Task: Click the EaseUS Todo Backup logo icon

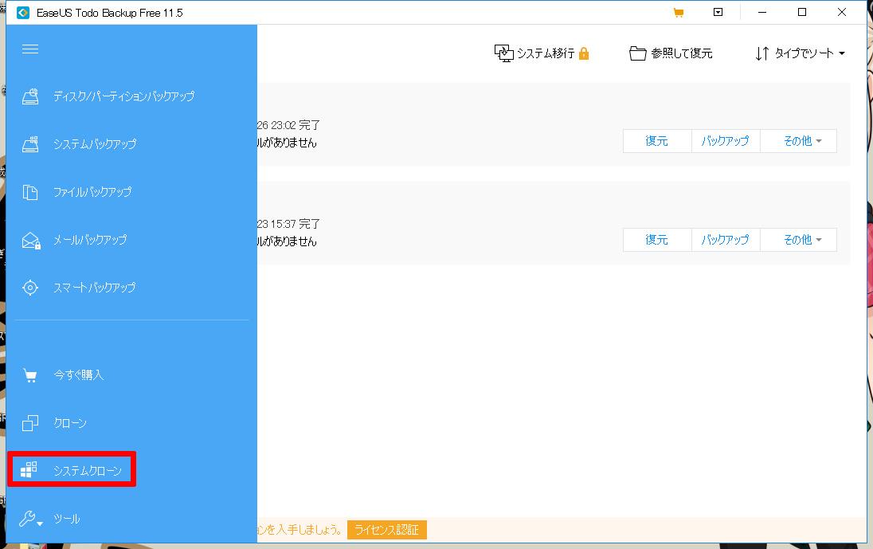Action: pyautogui.click(x=23, y=12)
